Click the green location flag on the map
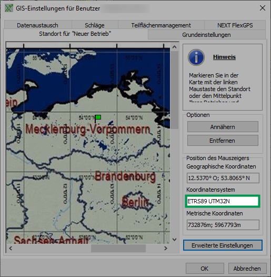The width and height of the screenshot is (271, 277). [98, 118]
